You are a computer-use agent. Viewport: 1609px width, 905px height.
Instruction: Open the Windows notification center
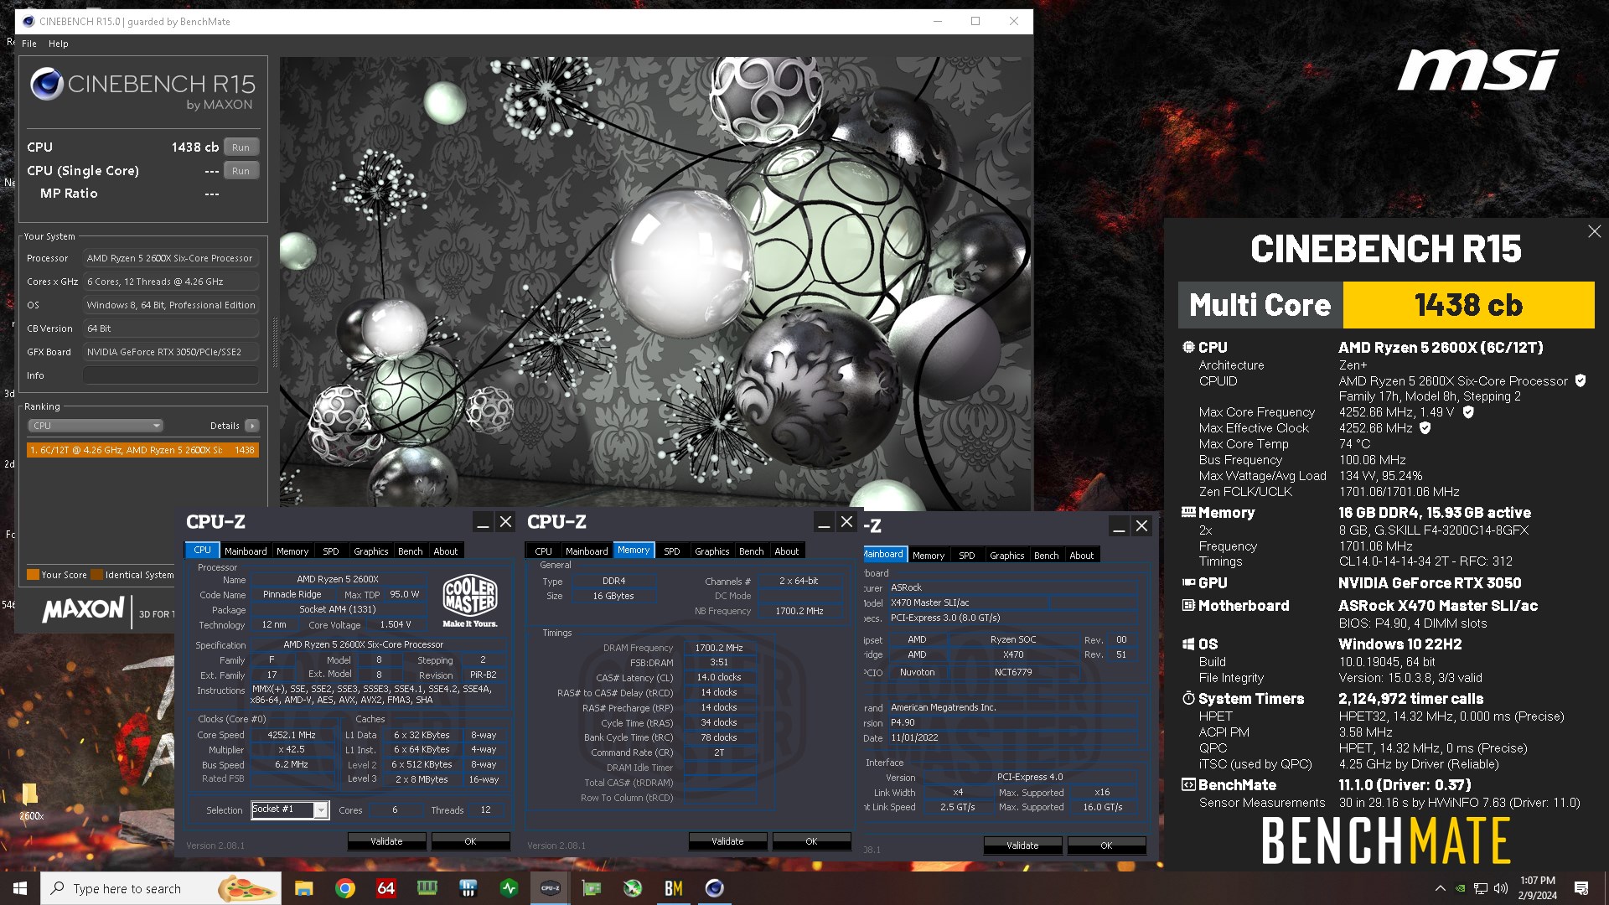pos(1581,888)
